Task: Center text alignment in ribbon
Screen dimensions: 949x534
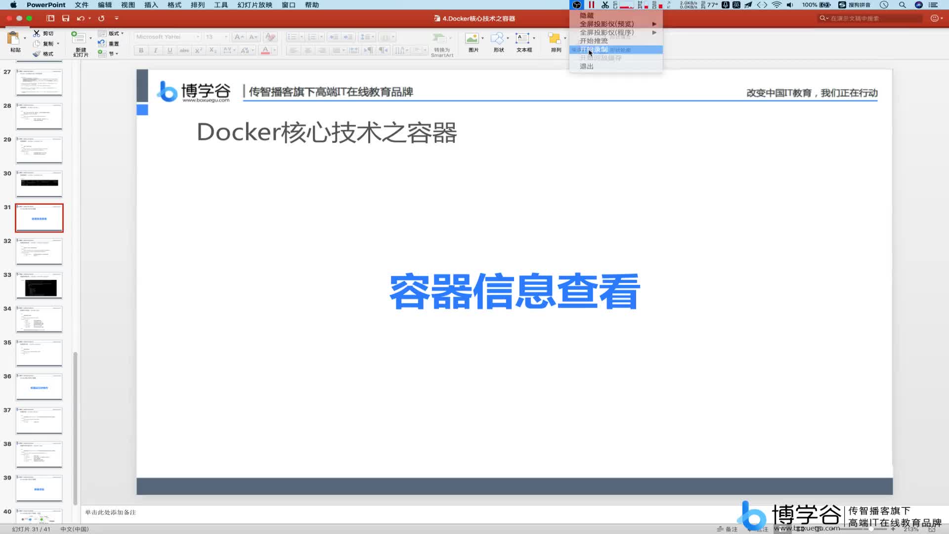Action: (308, 50)
